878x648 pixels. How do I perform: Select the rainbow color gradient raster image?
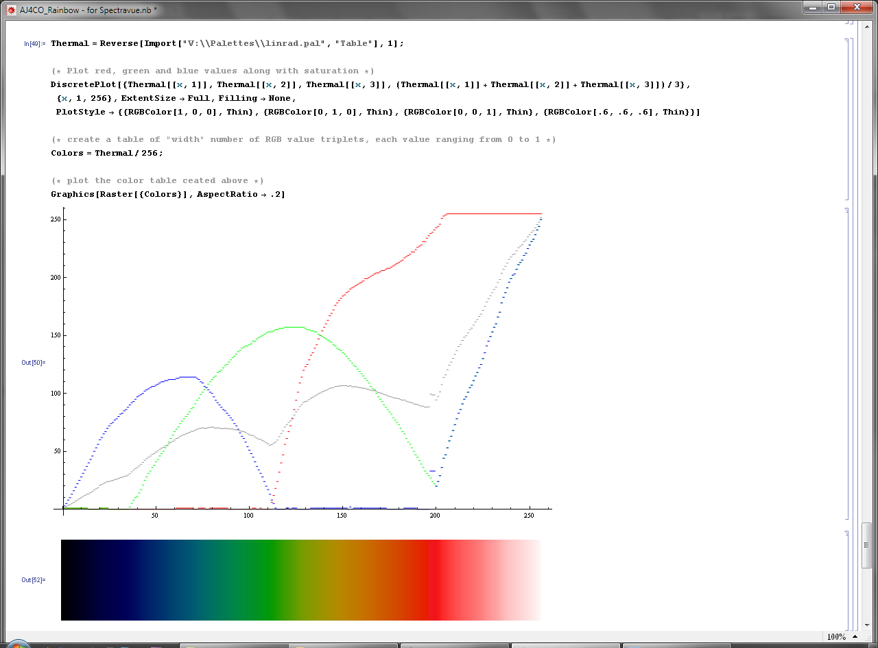point(300,580)
